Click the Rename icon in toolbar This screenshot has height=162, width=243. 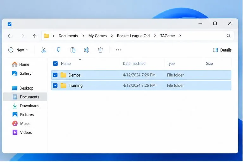point(86,50)
